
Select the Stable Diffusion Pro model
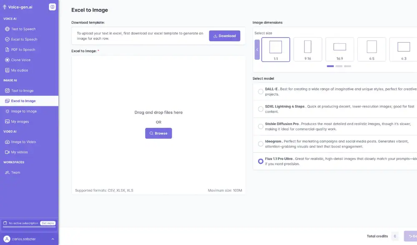tap(261, 126)
